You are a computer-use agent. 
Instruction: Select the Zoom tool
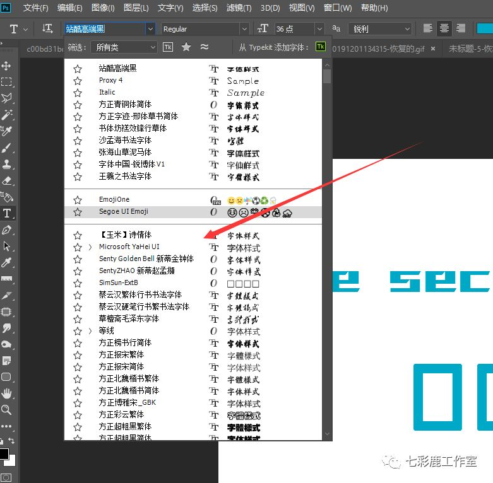click(x=6, y=410)
